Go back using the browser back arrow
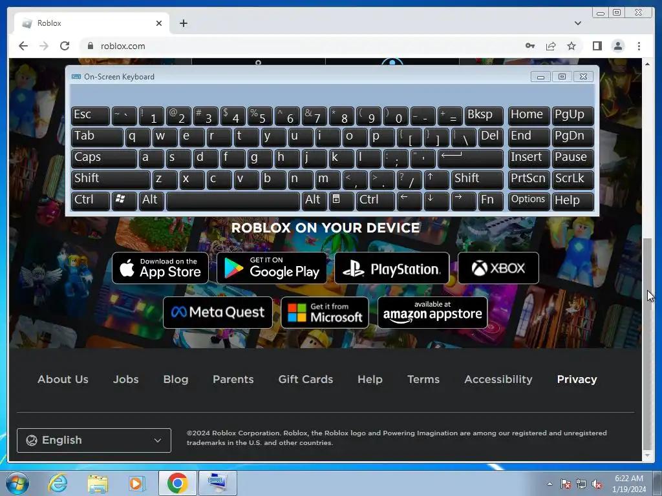The height and width of the screenshot is (496, 662). tap(23, 46)
